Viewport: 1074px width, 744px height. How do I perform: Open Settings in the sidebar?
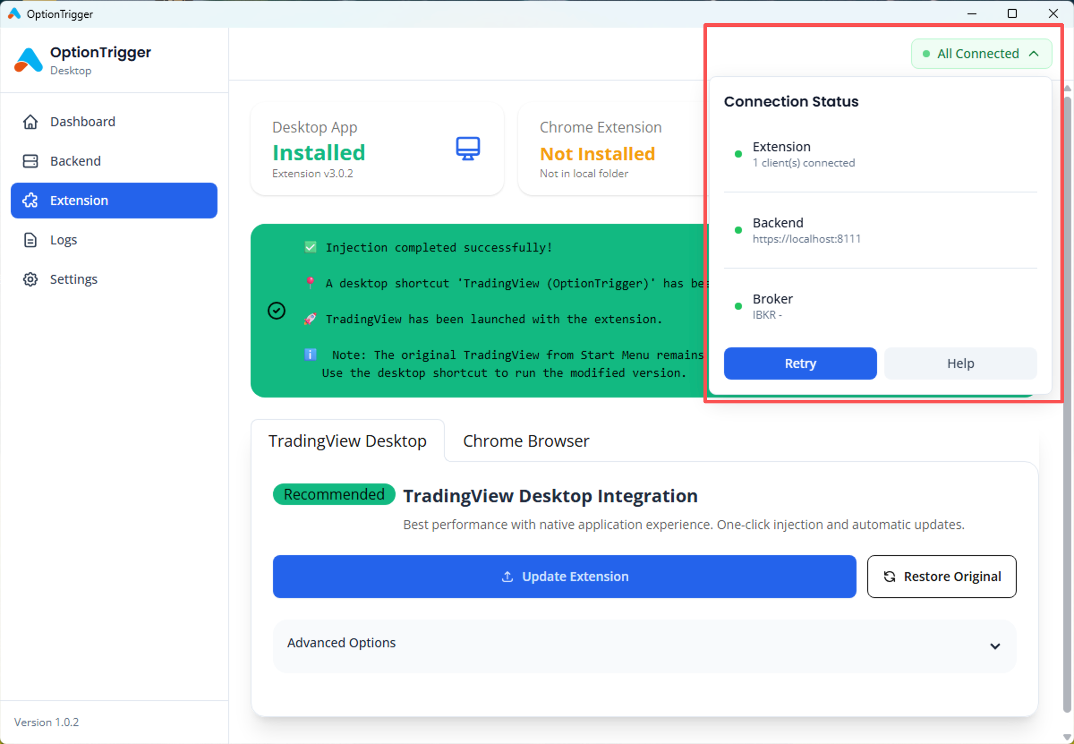[x=114, y=279]
